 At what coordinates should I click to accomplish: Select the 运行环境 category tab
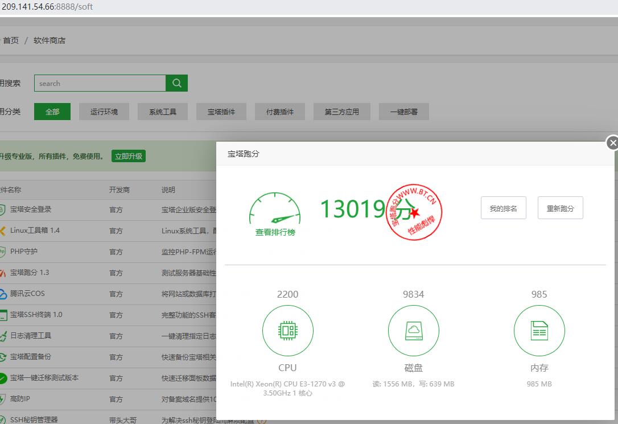click(104, 112)
